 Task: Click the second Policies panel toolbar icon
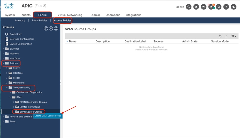[51, 28]
